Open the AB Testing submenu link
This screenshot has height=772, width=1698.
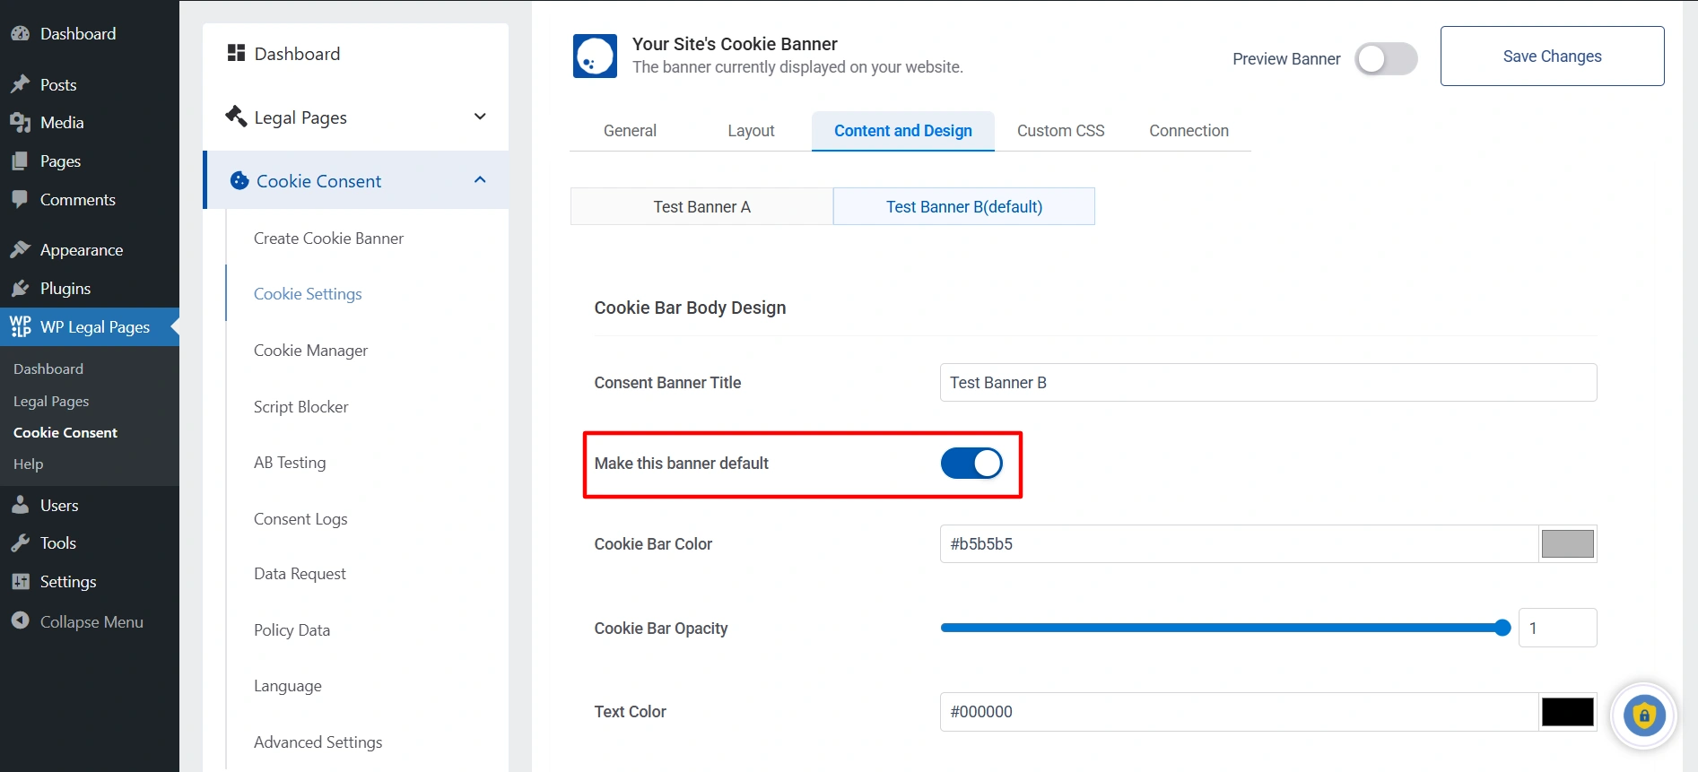(x=290, y=463)
